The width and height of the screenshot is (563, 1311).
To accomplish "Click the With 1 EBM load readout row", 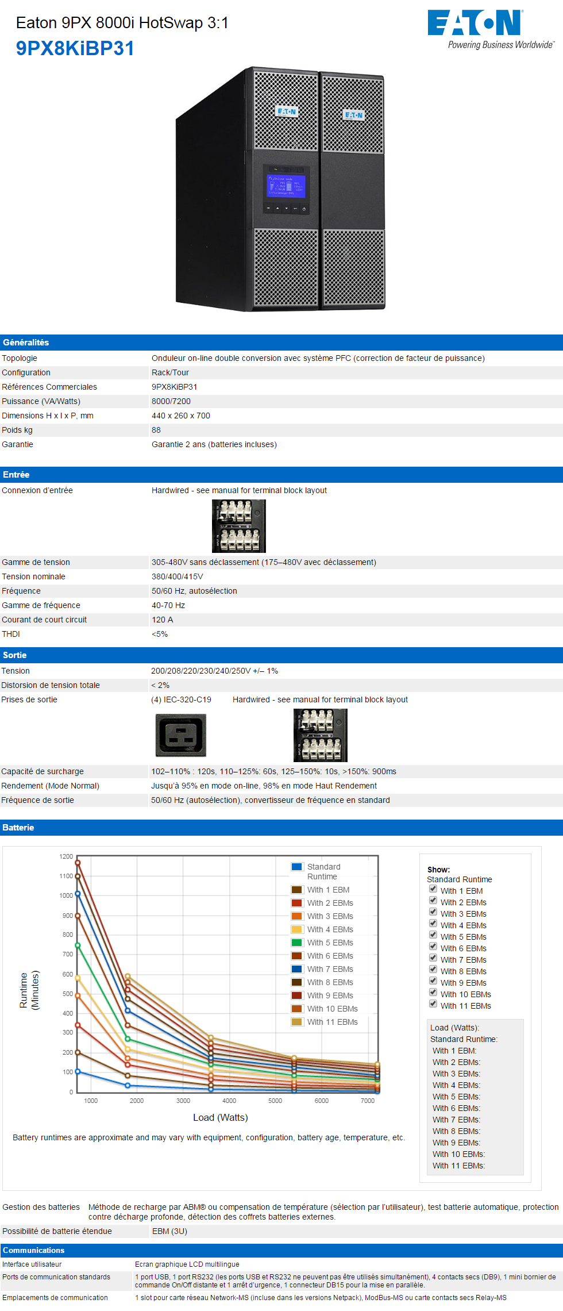I will [x=454, y=1051].
